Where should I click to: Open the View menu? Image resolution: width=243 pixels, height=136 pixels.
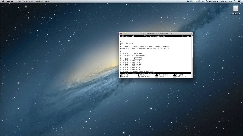31,2
